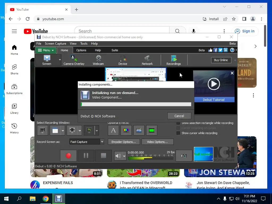The width and height of the screenshot is (272, 204).
Task: Start recording with red record button
Action: 68,156
